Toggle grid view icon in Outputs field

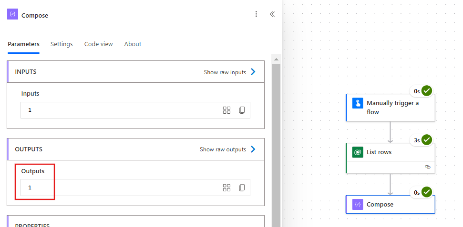pos(226,188)
